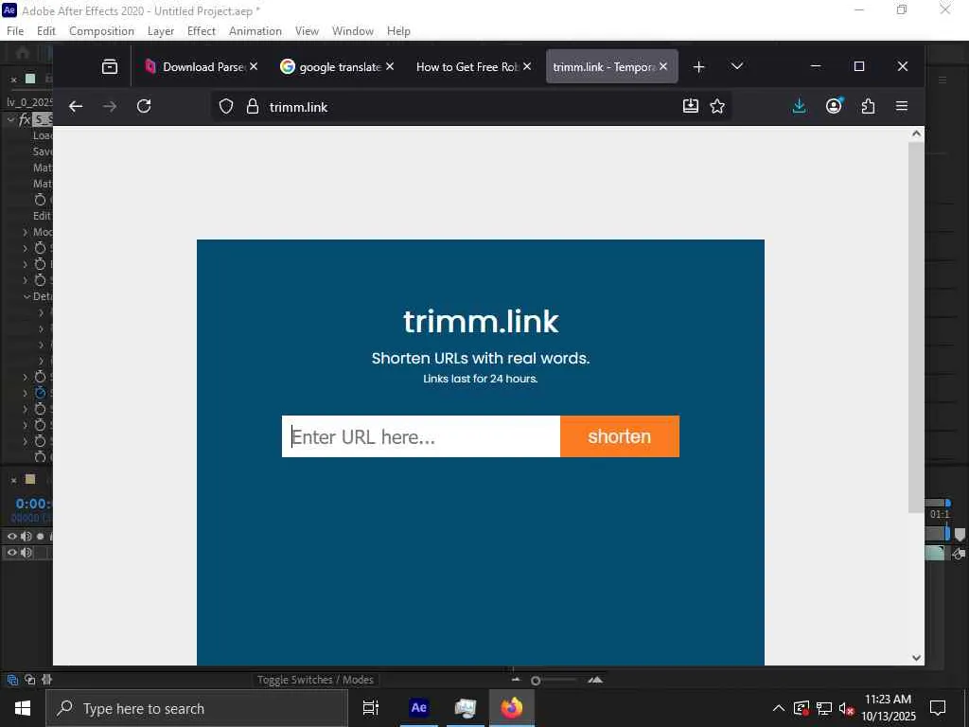Zoom in the timeline with large mountains

pos(595,680)
